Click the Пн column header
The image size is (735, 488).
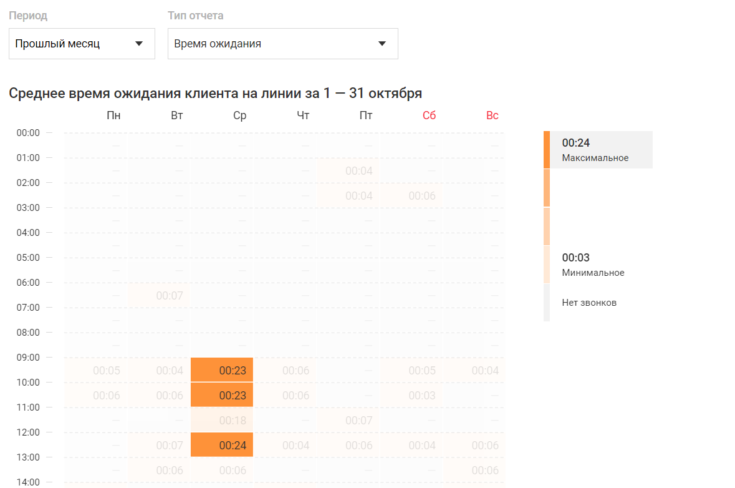click(113, 115)
